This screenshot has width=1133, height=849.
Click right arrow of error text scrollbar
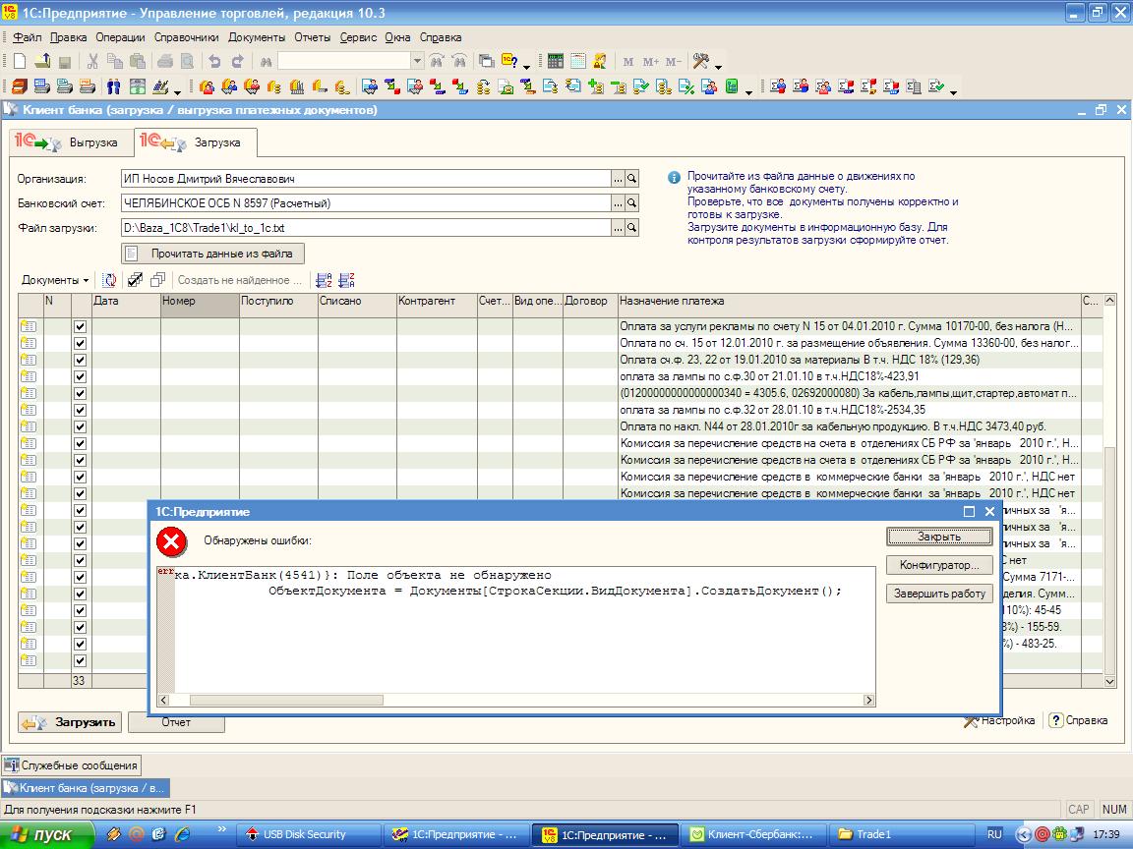868,701
